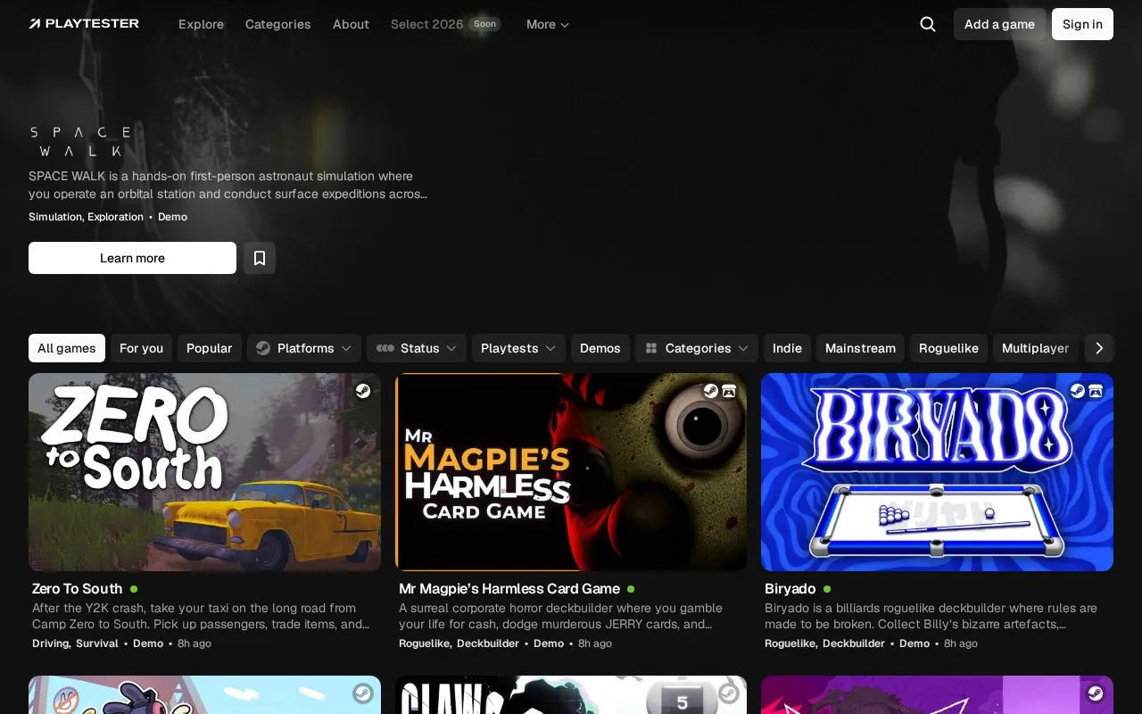This screenshot has height=714, width=1142.
Task: Click the Playtester logo in the header
Action: [x=84, y=24]
